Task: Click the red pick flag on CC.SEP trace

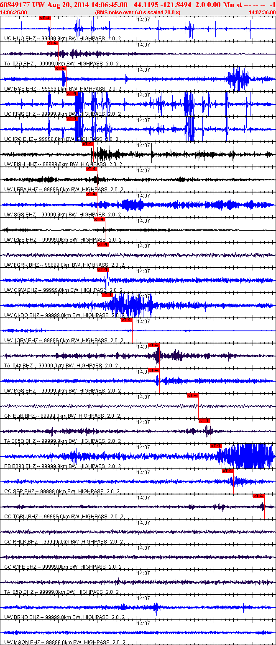Action: tap(228, 471)
